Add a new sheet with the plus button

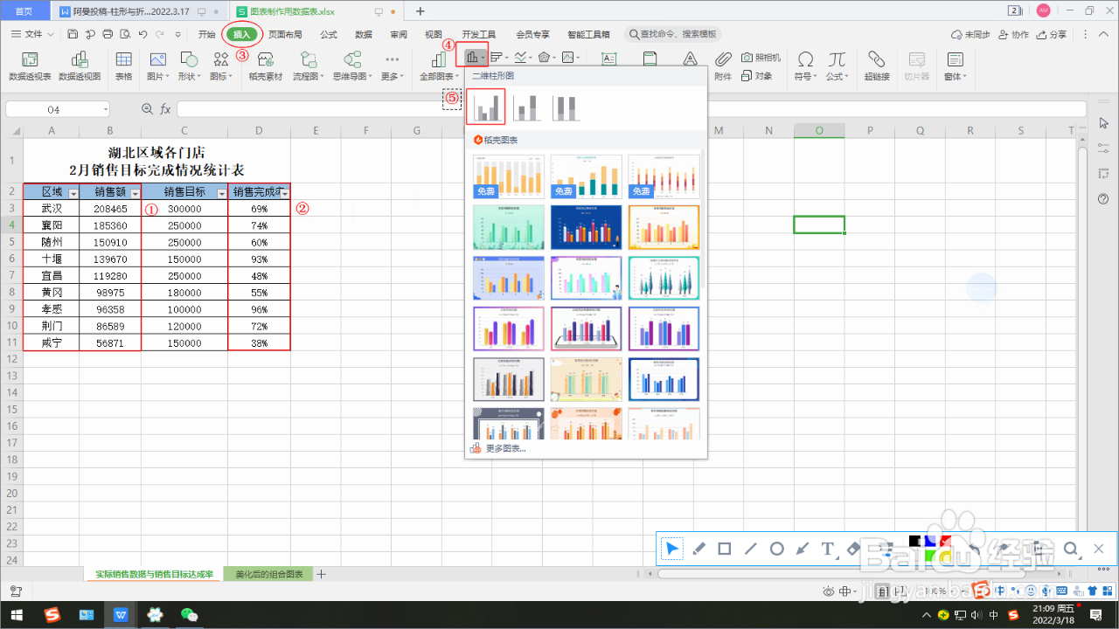[321, 574]
